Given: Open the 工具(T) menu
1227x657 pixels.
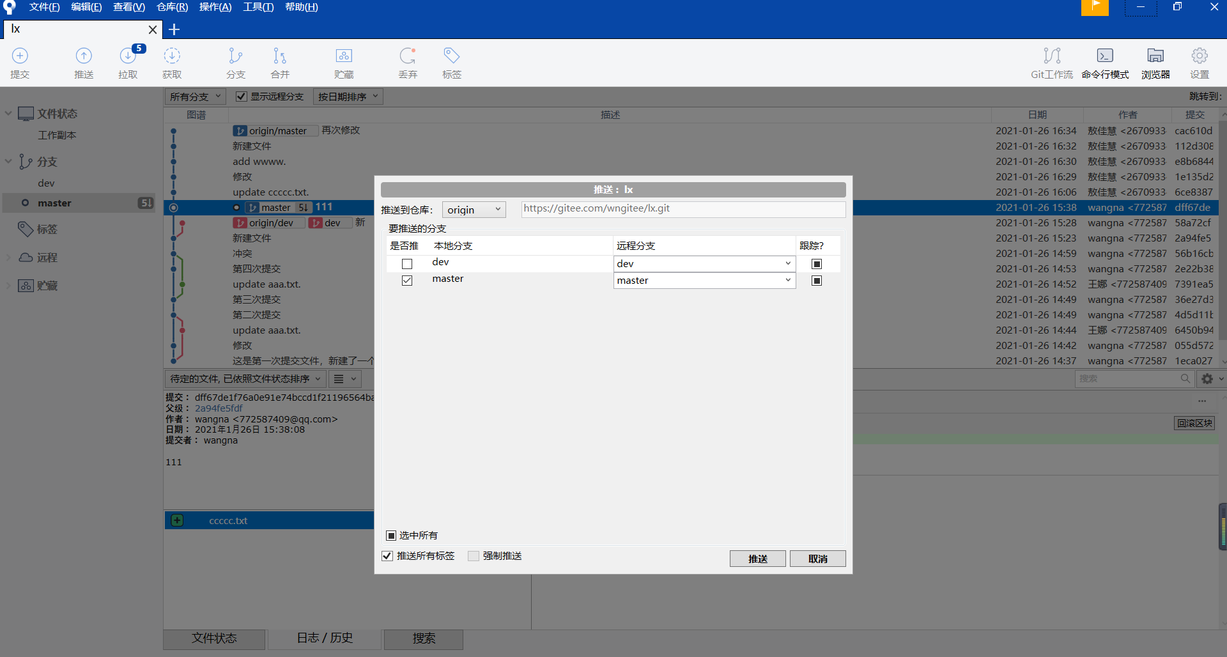Looking at the screenshot, I should (x=258, y=7).
